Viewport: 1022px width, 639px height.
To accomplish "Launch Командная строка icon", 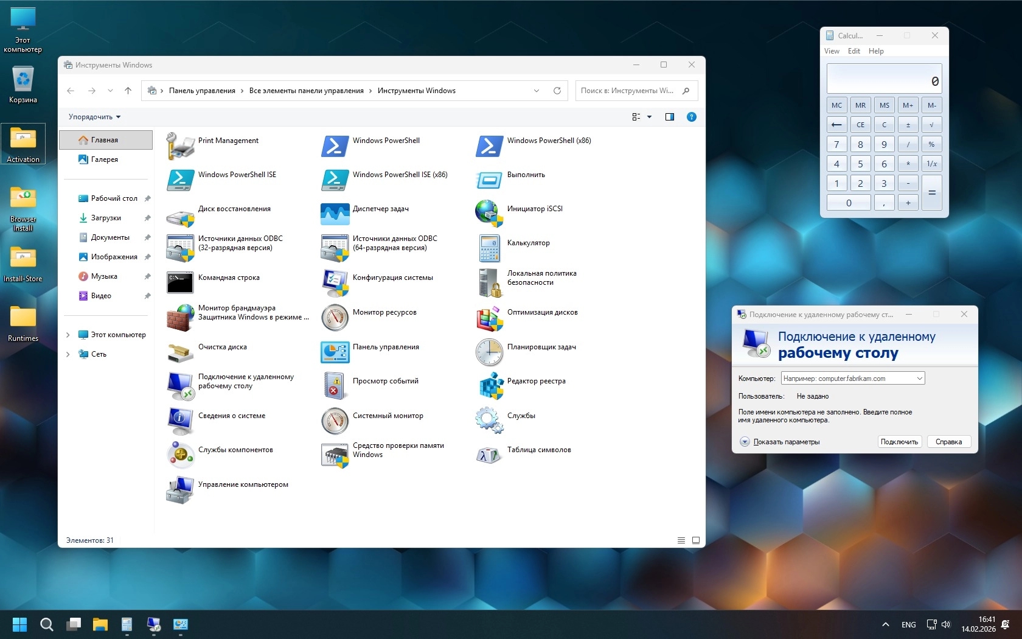I will pos(180,282).
